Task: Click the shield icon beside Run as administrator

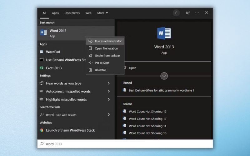Action: [x=90, y=41]
